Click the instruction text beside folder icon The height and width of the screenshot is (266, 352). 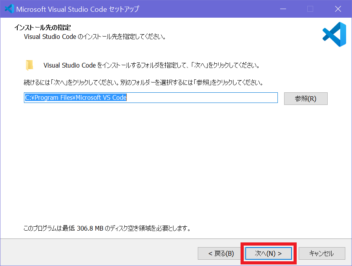tap(151, 65)
